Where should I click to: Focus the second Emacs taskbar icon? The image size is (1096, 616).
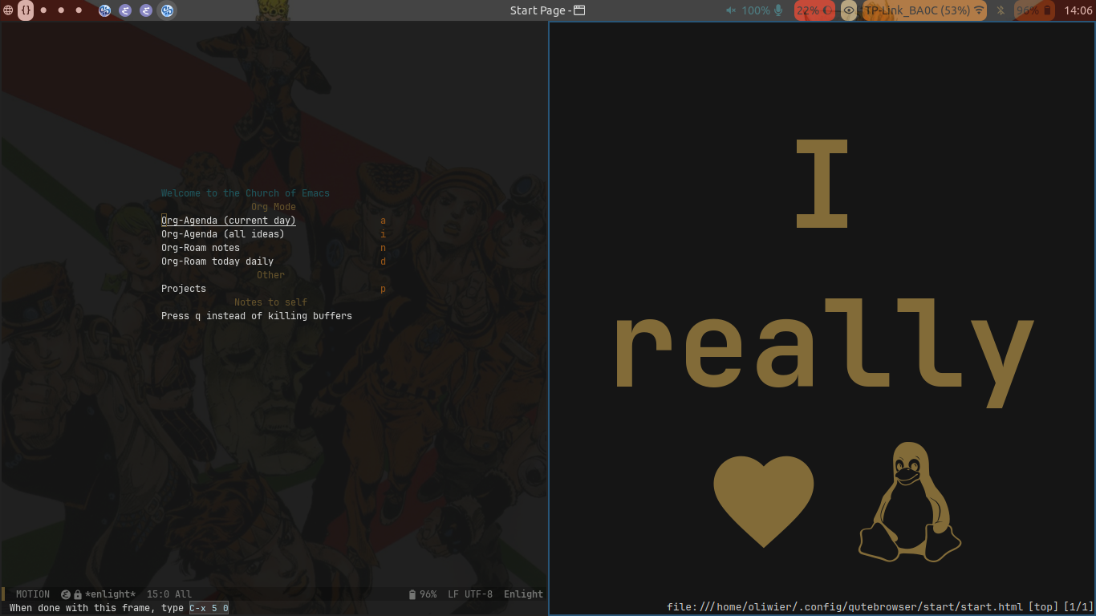146,10
